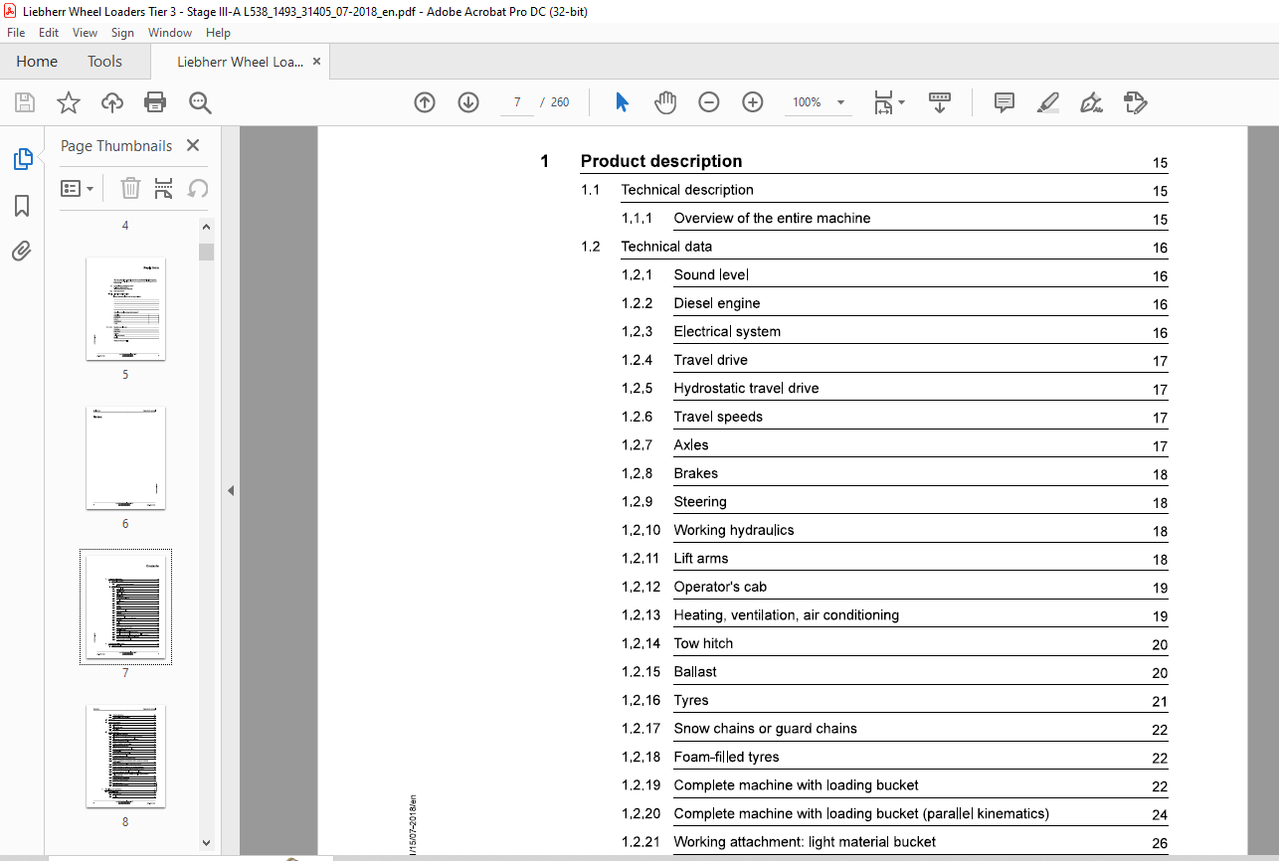Close the Liebherr Wheel Loaders document tab

coord(316,62)
